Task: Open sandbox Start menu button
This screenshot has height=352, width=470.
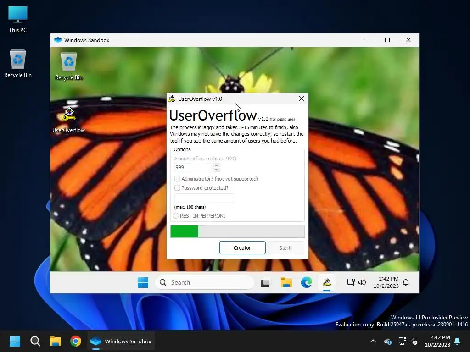Action: (x=143, y=282)
